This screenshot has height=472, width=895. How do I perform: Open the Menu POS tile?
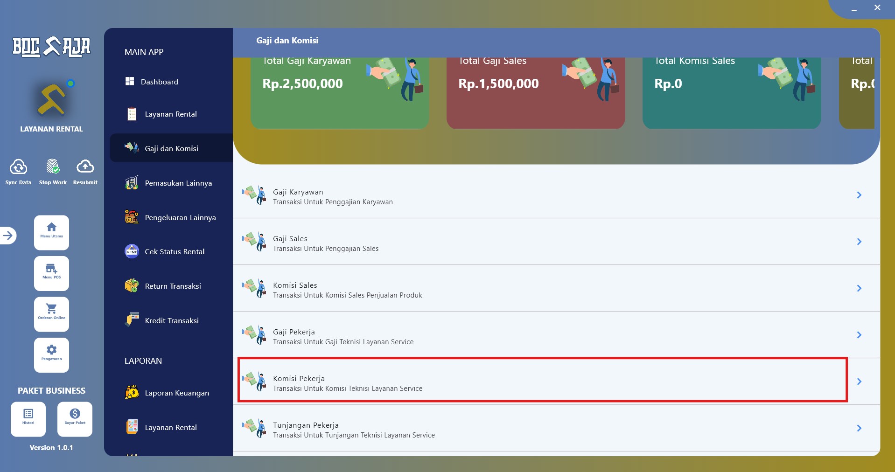[x=51, y=273]
